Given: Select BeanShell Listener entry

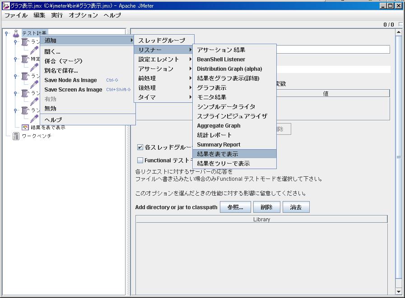Looking at the screenshot, I should [x=234, y=60].
